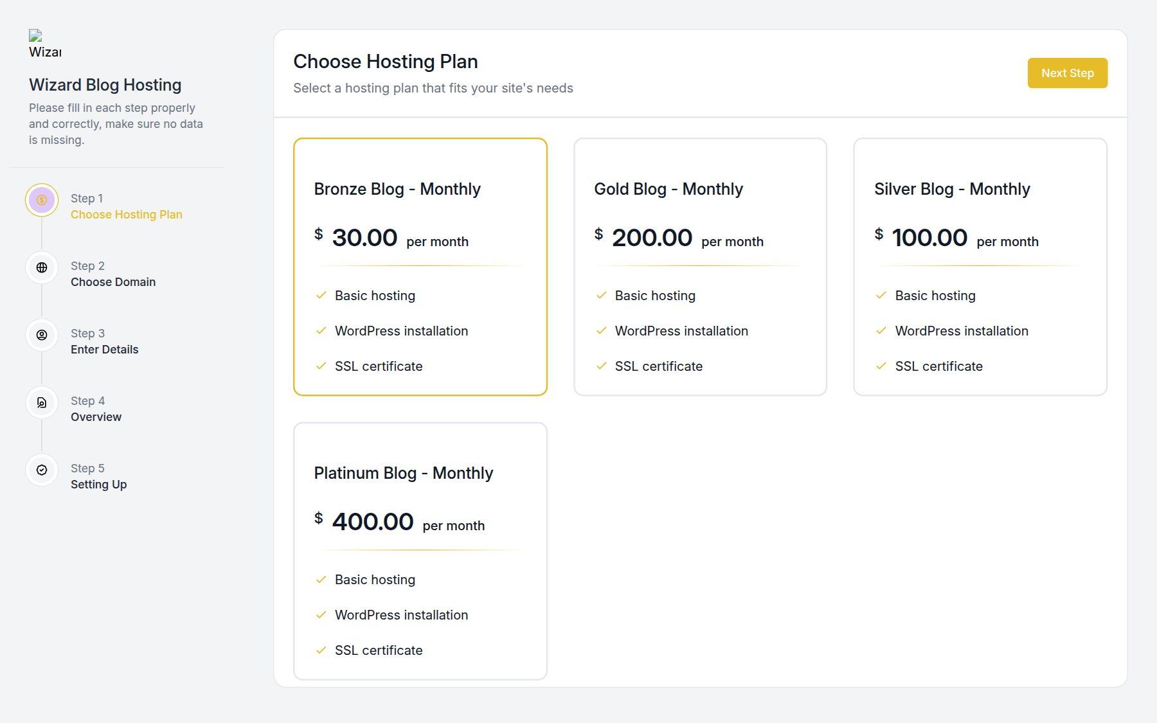This screenshot has width=1157, height=723.
Task: Select the Gold Blog - Monthly plan
Action: [x=700, y=267]
